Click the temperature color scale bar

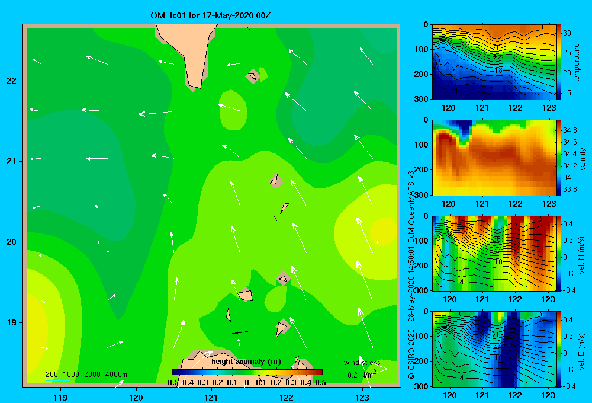coord(559,62)
